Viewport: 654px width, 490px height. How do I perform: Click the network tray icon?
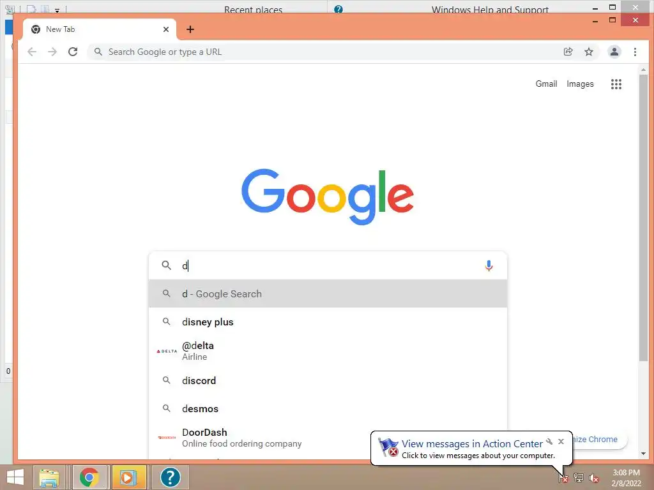(x=579, y=478)
